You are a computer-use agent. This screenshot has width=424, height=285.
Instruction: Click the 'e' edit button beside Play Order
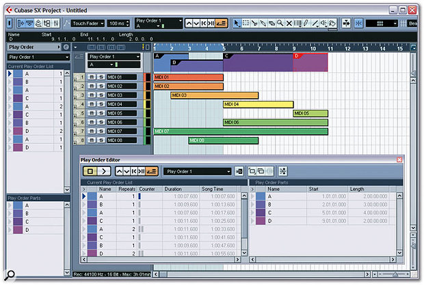pyautogui.click(x=66, y=47)
